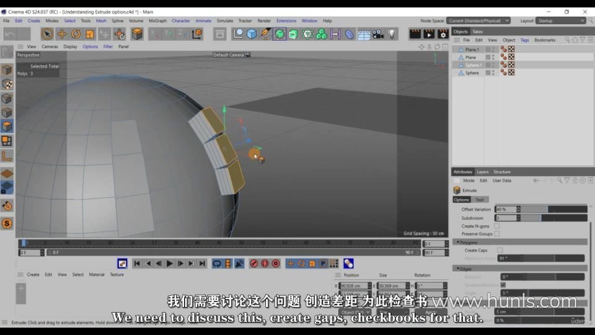Tick the Create Caps checkbox
This screenshot has width=595, height=335.
[500, 250]
